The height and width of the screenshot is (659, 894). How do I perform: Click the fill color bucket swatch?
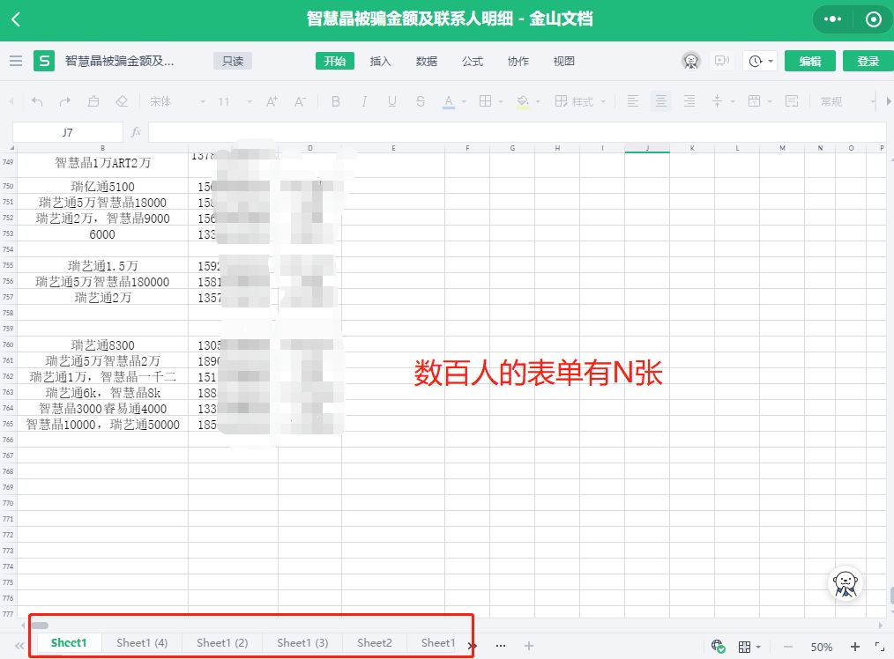(x=522, y=102)
